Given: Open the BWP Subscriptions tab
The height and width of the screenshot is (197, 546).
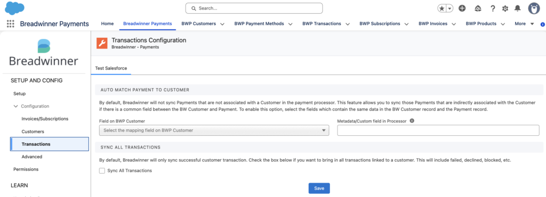Looking at the screenshot, I should pyautogui.click(x=380, y=23).
